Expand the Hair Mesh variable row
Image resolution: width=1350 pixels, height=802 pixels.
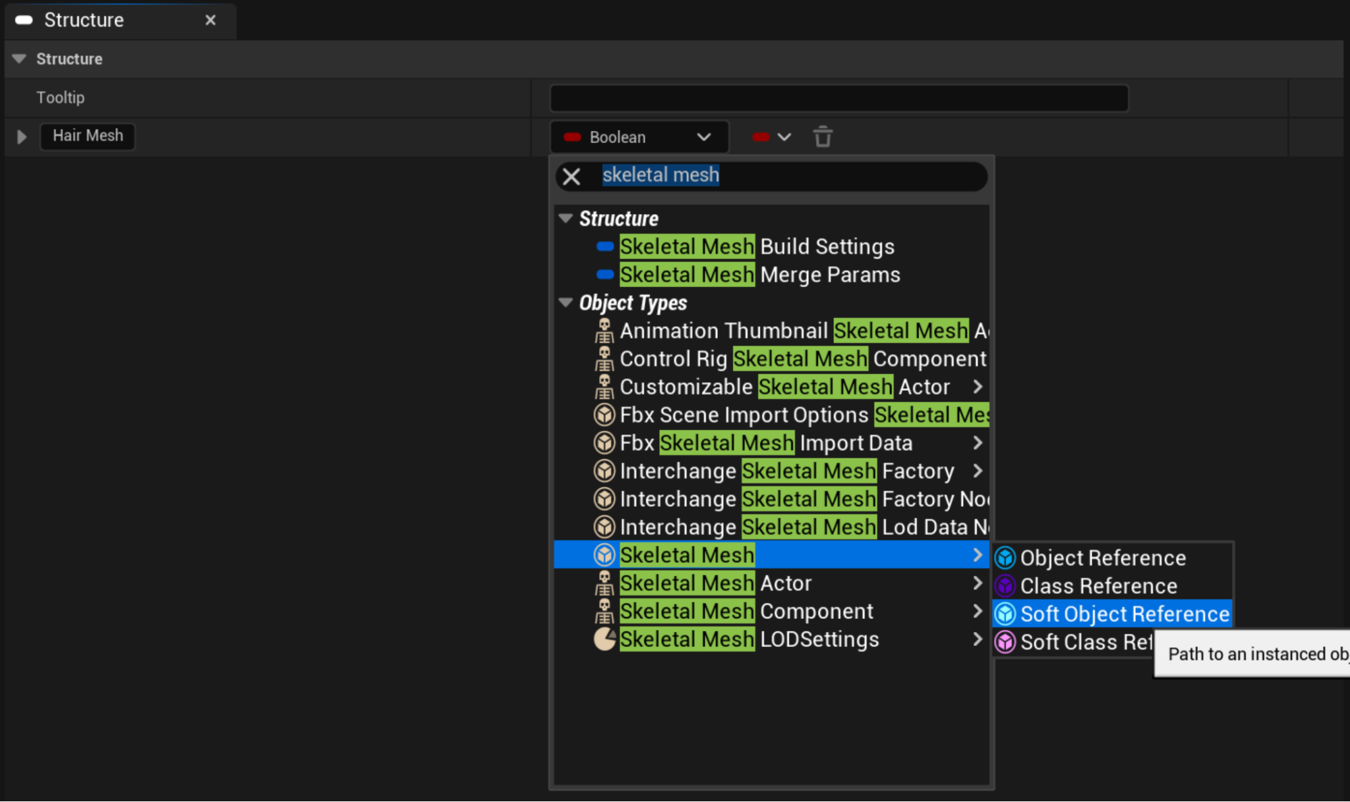22,137
